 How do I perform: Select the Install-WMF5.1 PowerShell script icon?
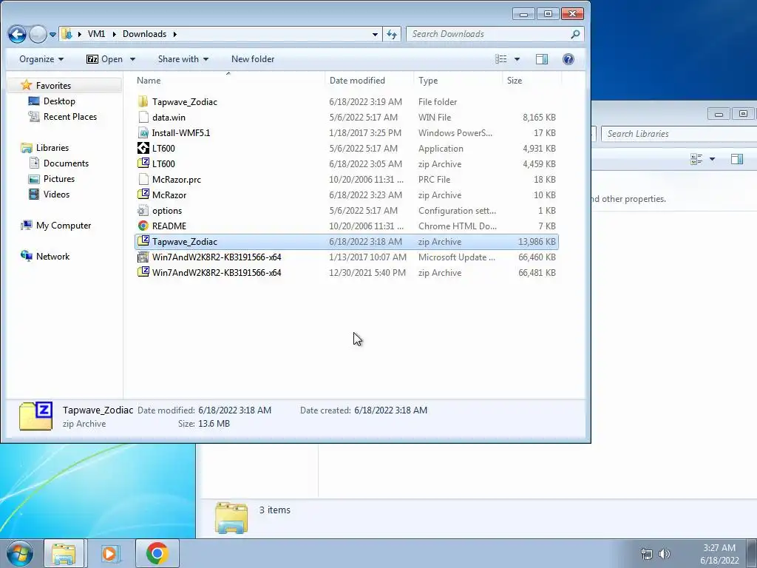pos(143,133)
